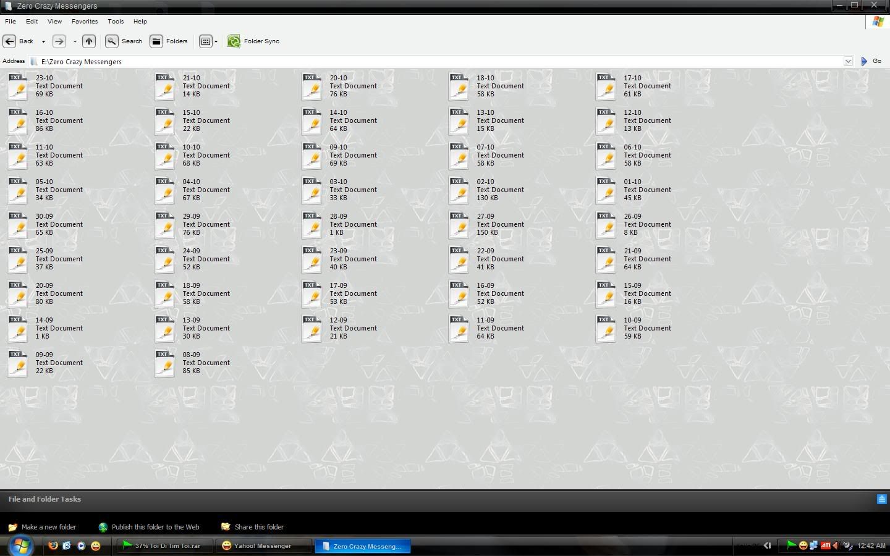
Task: Click the Back arrow button
Action: 10,41
